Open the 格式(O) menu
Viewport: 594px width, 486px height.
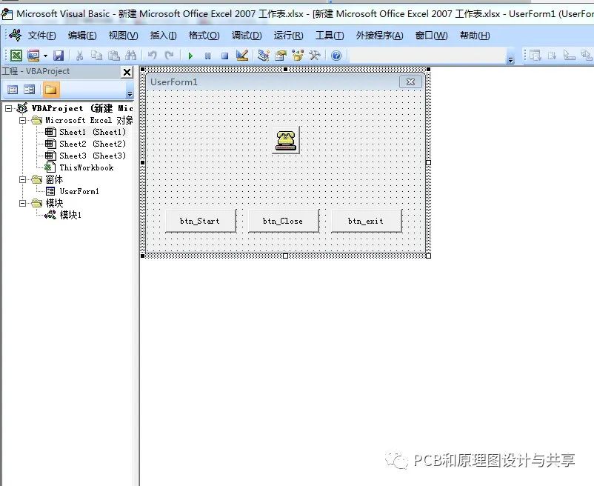coord(204,36)
